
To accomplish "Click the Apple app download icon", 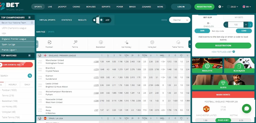I will [x=94, y=20].
